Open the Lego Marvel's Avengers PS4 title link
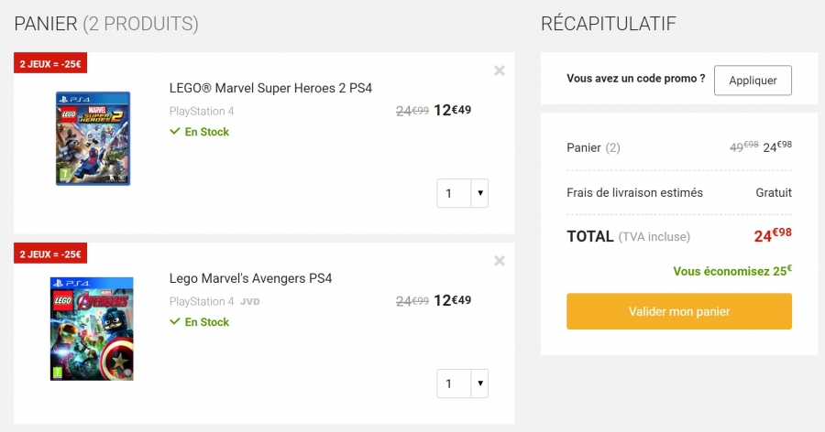The image size is (825, 432). pyautogui.click(x=250, y=278)
